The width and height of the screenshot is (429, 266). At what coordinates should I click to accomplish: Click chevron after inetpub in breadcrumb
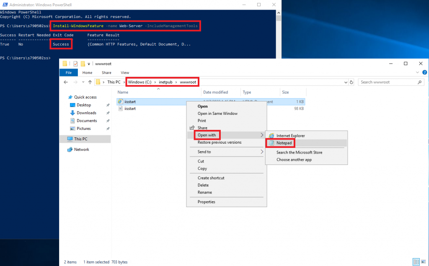coord(176,82)
